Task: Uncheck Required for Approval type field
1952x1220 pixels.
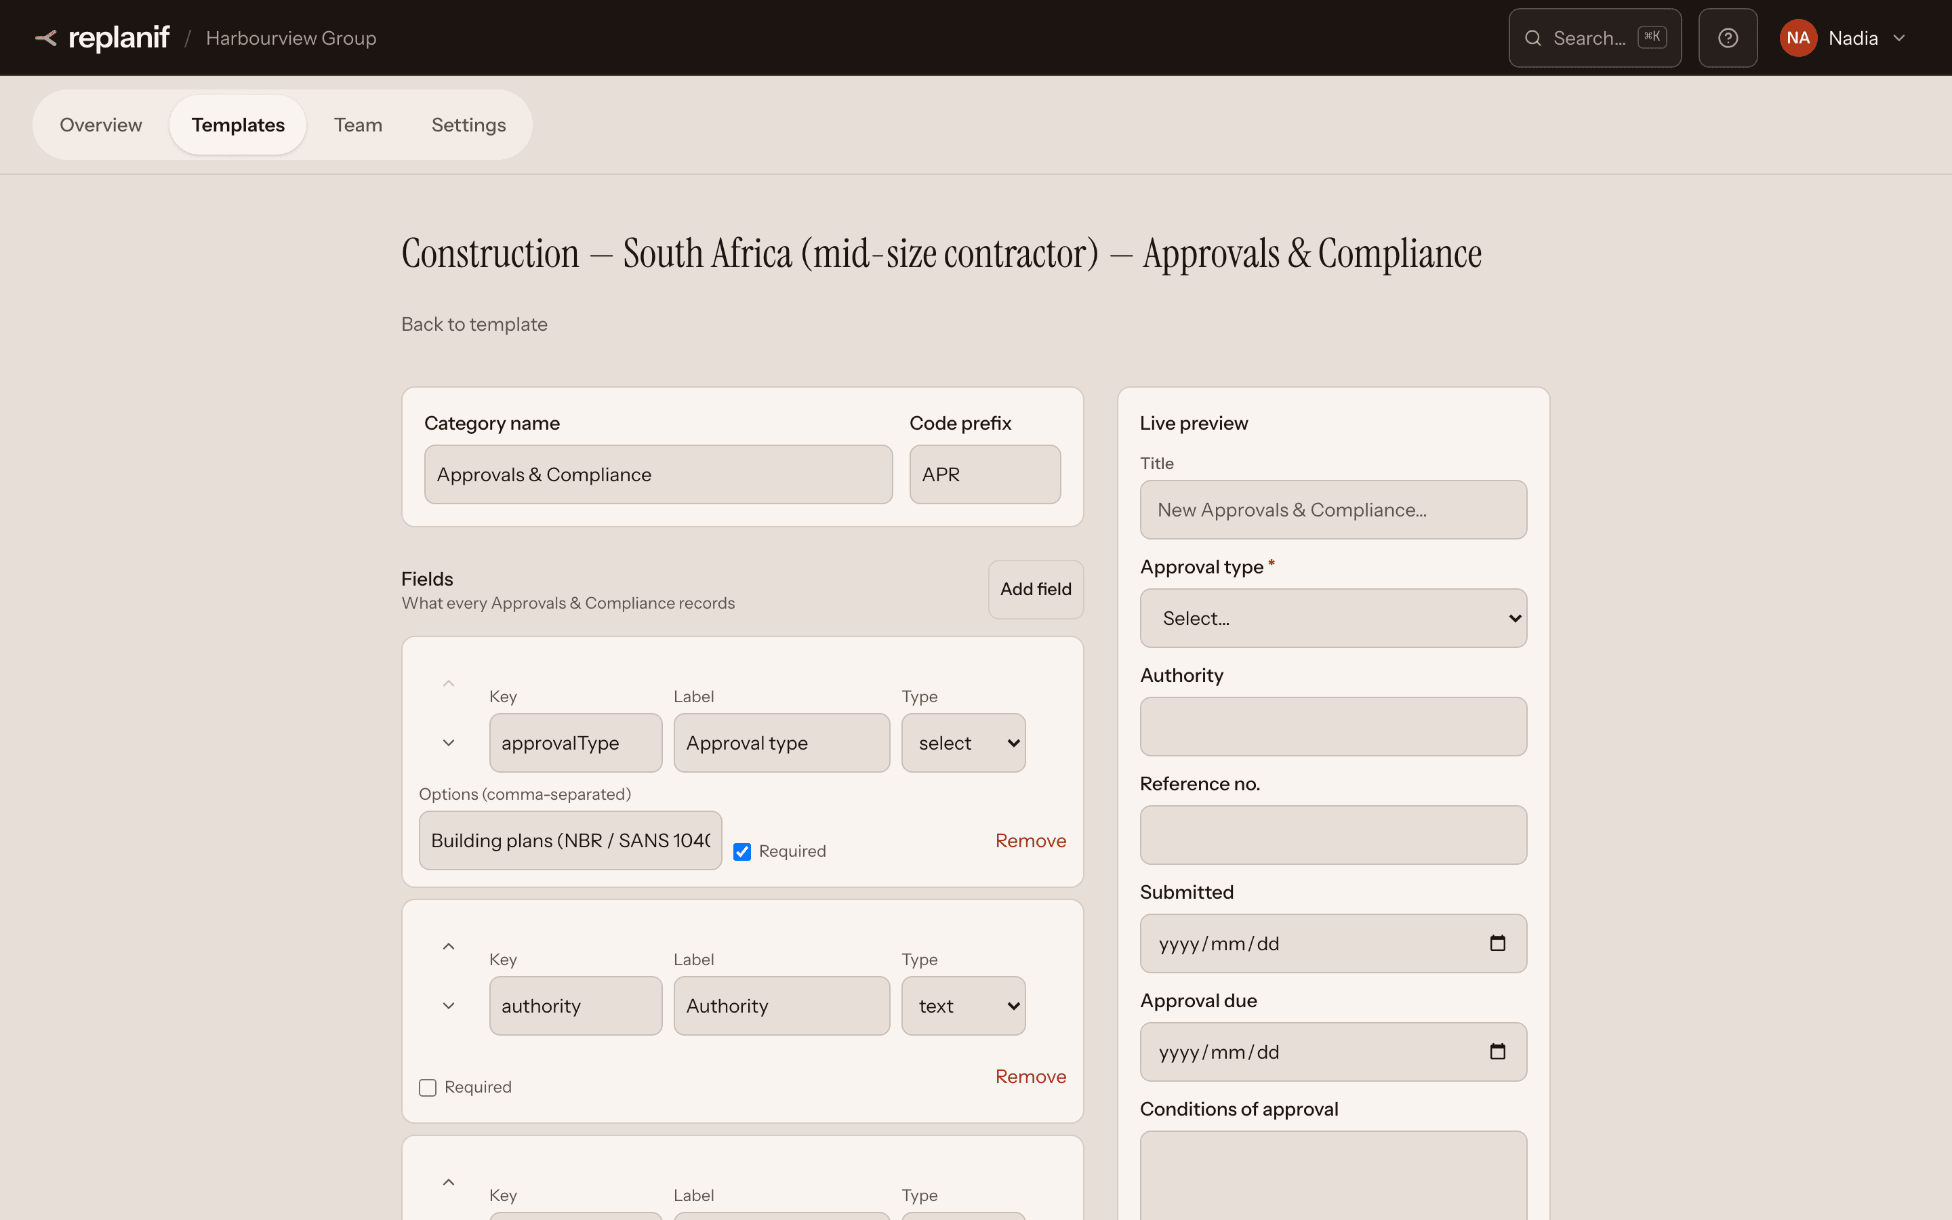Action: coord(742,851)
